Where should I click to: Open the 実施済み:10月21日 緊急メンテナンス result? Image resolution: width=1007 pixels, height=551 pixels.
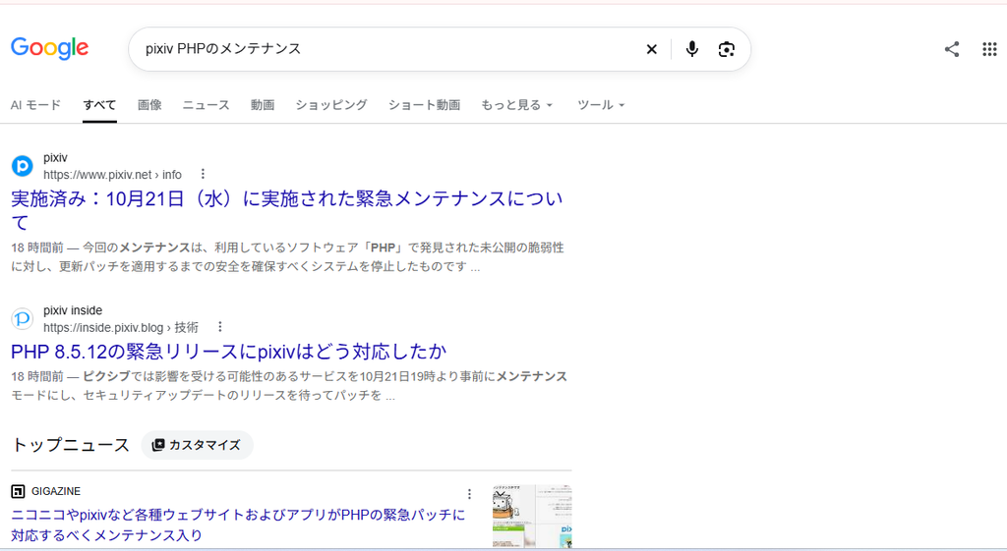pos(287,210)
